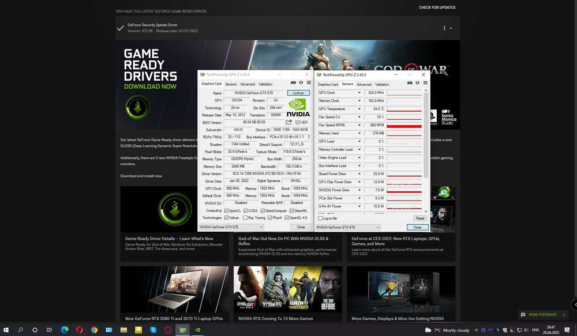
Task: Open Task View on the taskbar
Action: click(49, 330)
